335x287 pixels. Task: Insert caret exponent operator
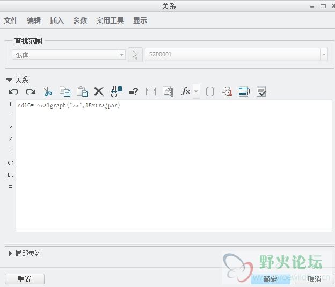(11, 150)
